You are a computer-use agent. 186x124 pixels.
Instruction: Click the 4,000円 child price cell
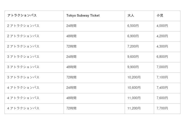(x=162, y=26)
